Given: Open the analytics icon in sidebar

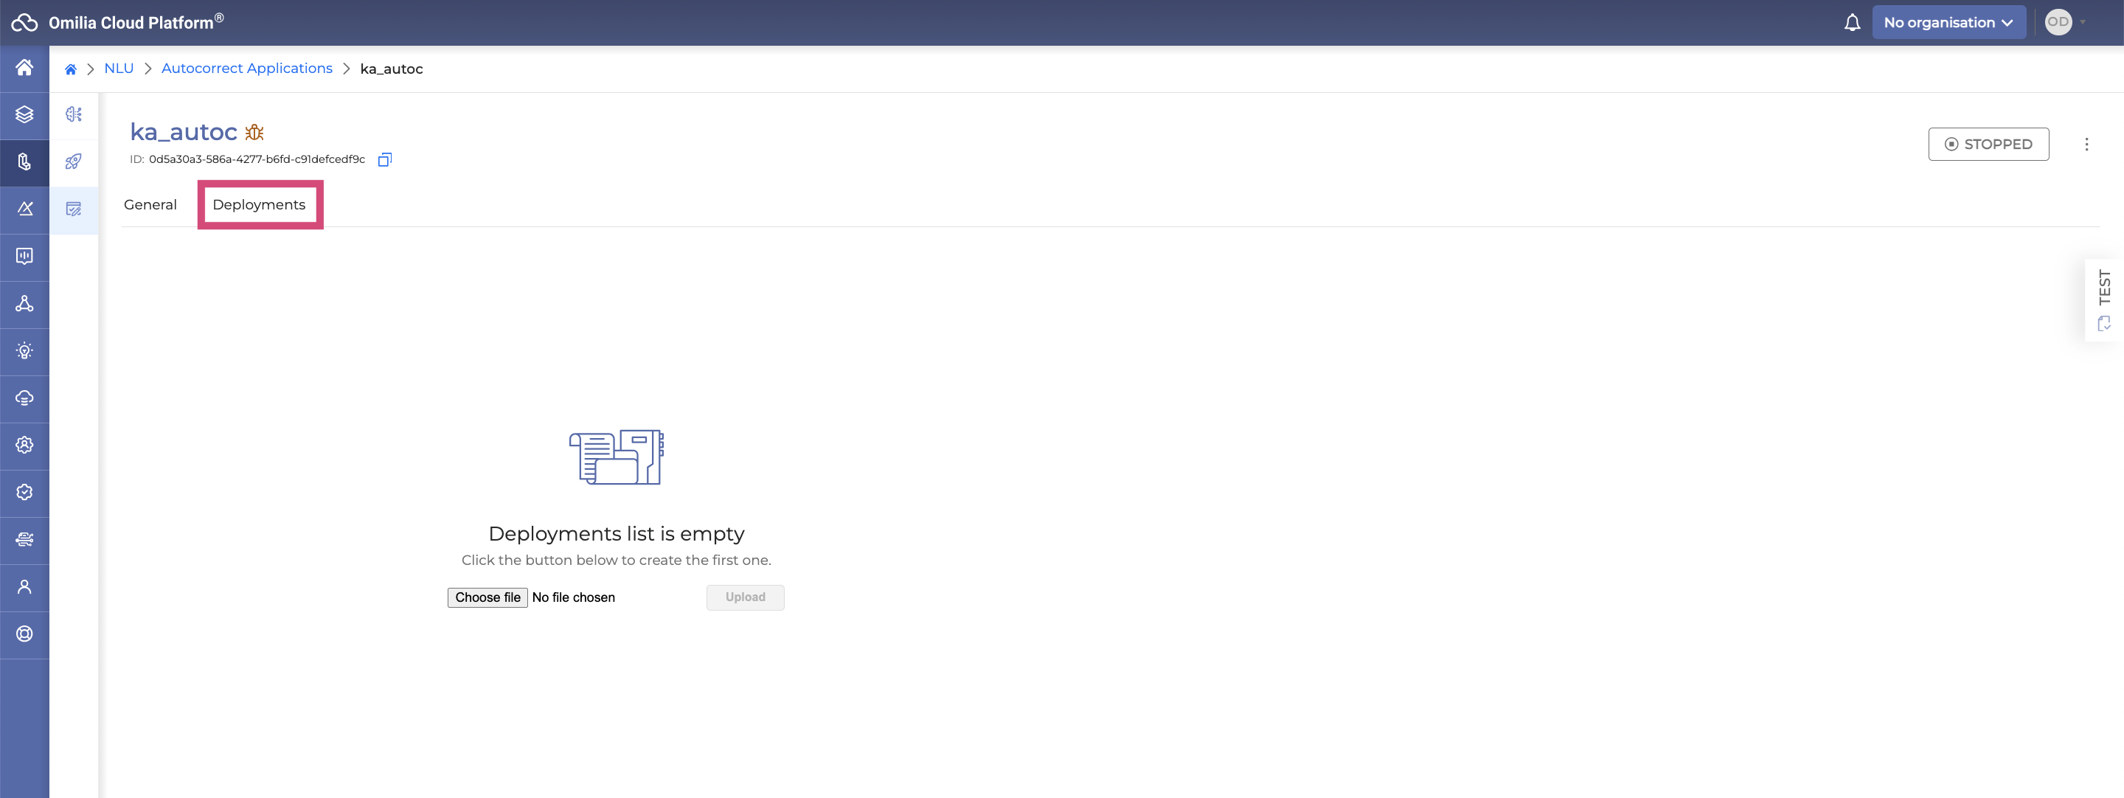Looking at the screenshot, I should click(x=23, y=256).
